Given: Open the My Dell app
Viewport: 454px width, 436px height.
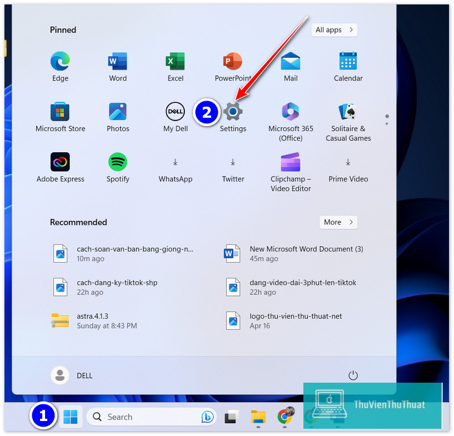Looking at the screenshot, I should coord(175,117).
